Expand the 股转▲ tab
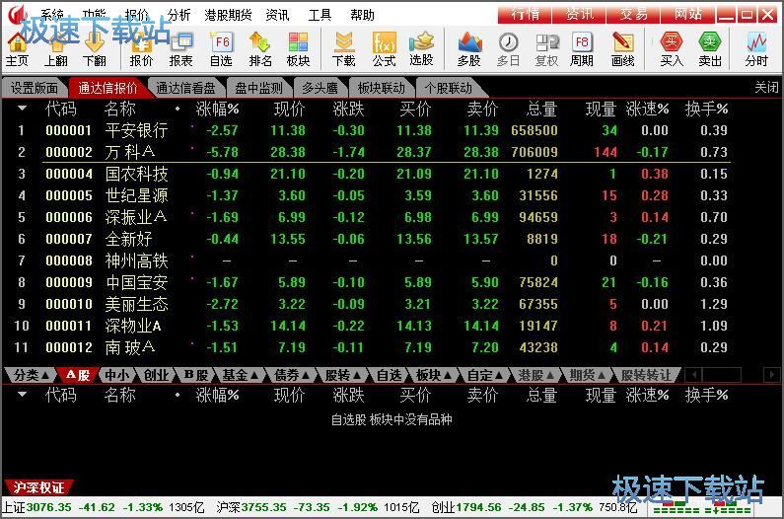Image resolution: width=784 pixels, height=519 pixels. click(343, 375)
